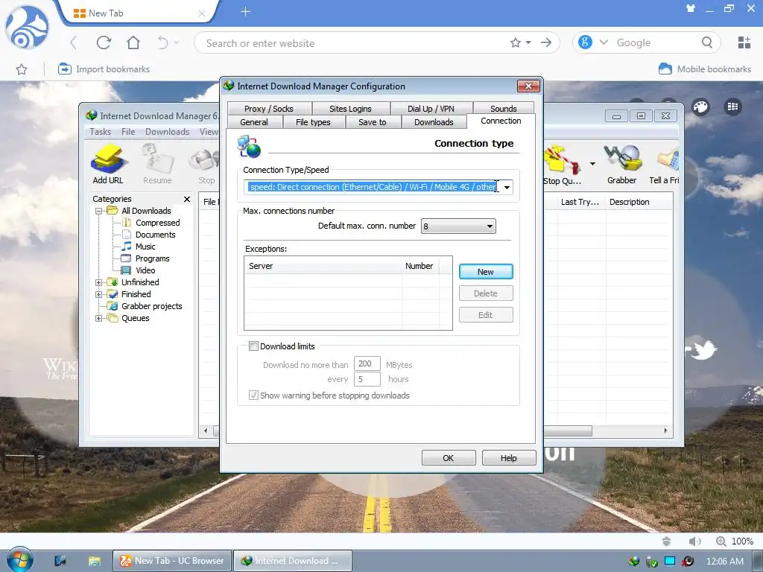The width and height of the screenshot is (763, 572).
Task: Click the Resume toolbar icon in IDM
Action: pos(157,159)
